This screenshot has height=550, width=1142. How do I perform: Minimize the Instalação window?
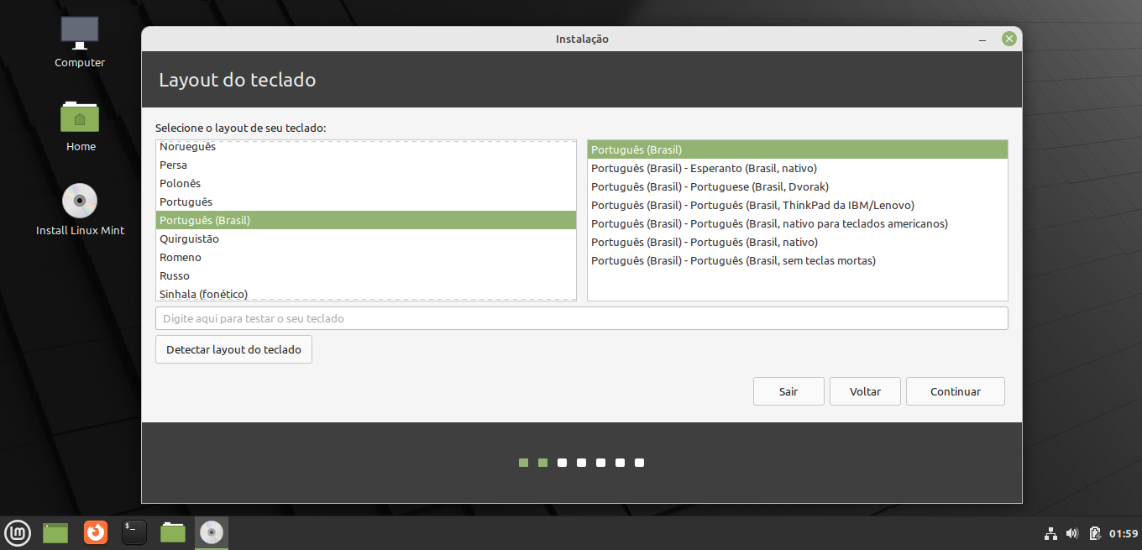(982, 39)
